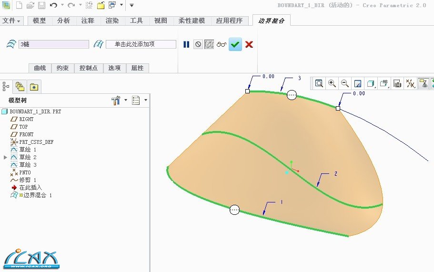Select the Model Tree navigator tab icon

click(x=6, y=87)
